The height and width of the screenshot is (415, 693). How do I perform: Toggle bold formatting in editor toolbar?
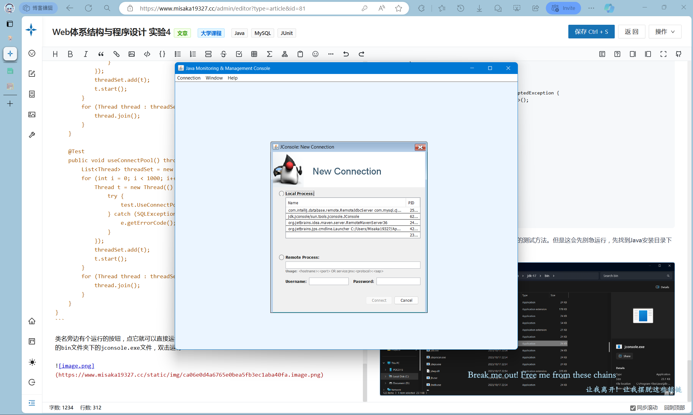click(x=70, y=54)
